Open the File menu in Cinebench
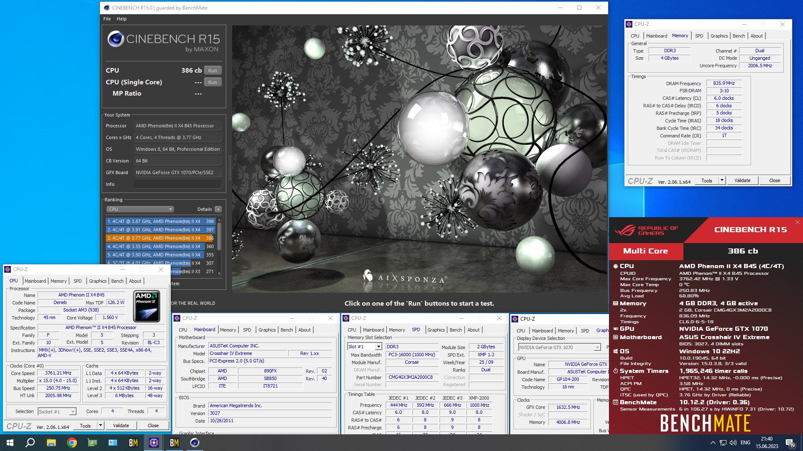Screen dimensions: 803x451 [x=107, y=19]
